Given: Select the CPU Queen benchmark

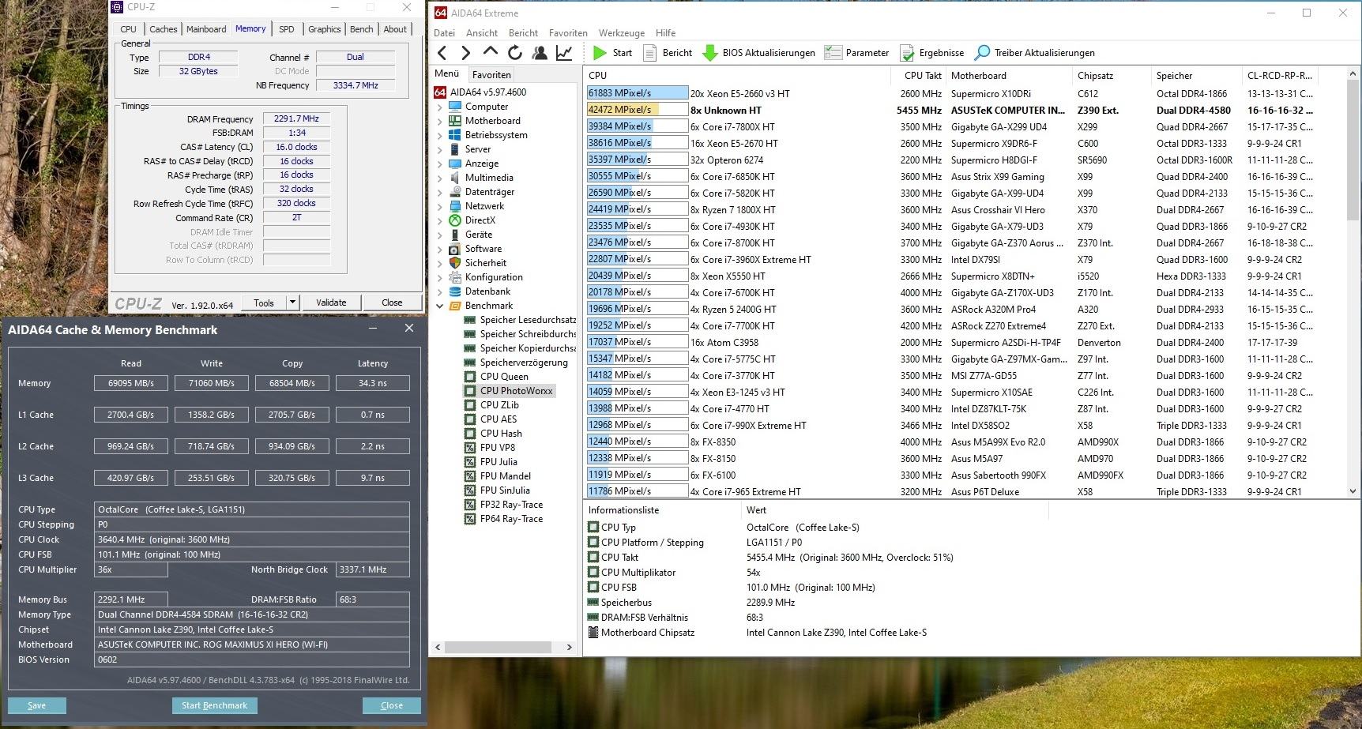Looking at the screenshot, I should [504, 377].
